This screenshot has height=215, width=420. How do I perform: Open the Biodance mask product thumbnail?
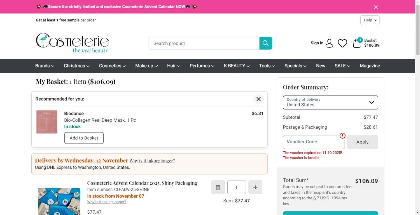47,122
